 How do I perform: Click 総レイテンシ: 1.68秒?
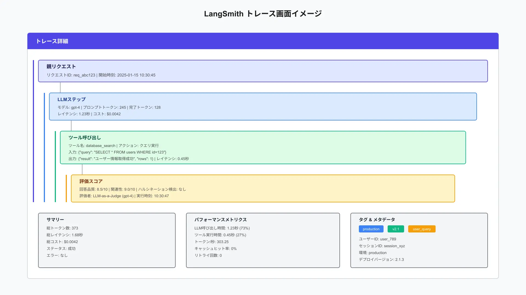click(65, 235)
